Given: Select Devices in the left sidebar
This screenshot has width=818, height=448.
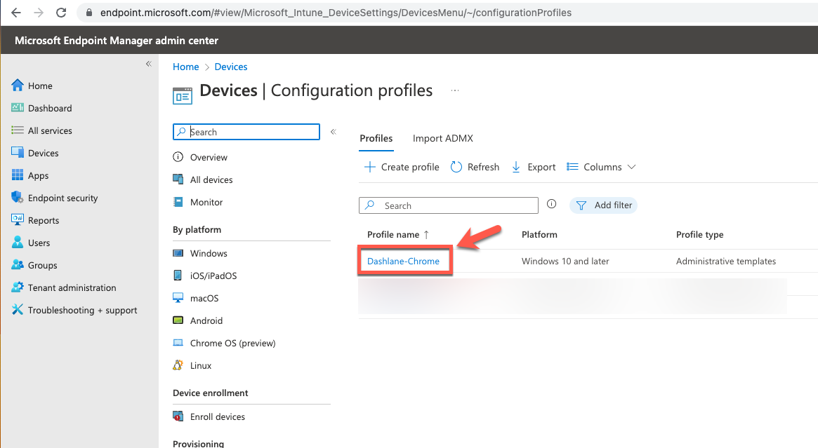Looking at the screenshot, I should (x=44, y=153).
